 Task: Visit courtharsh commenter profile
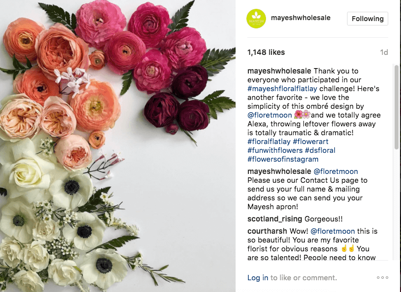point(267,231)
